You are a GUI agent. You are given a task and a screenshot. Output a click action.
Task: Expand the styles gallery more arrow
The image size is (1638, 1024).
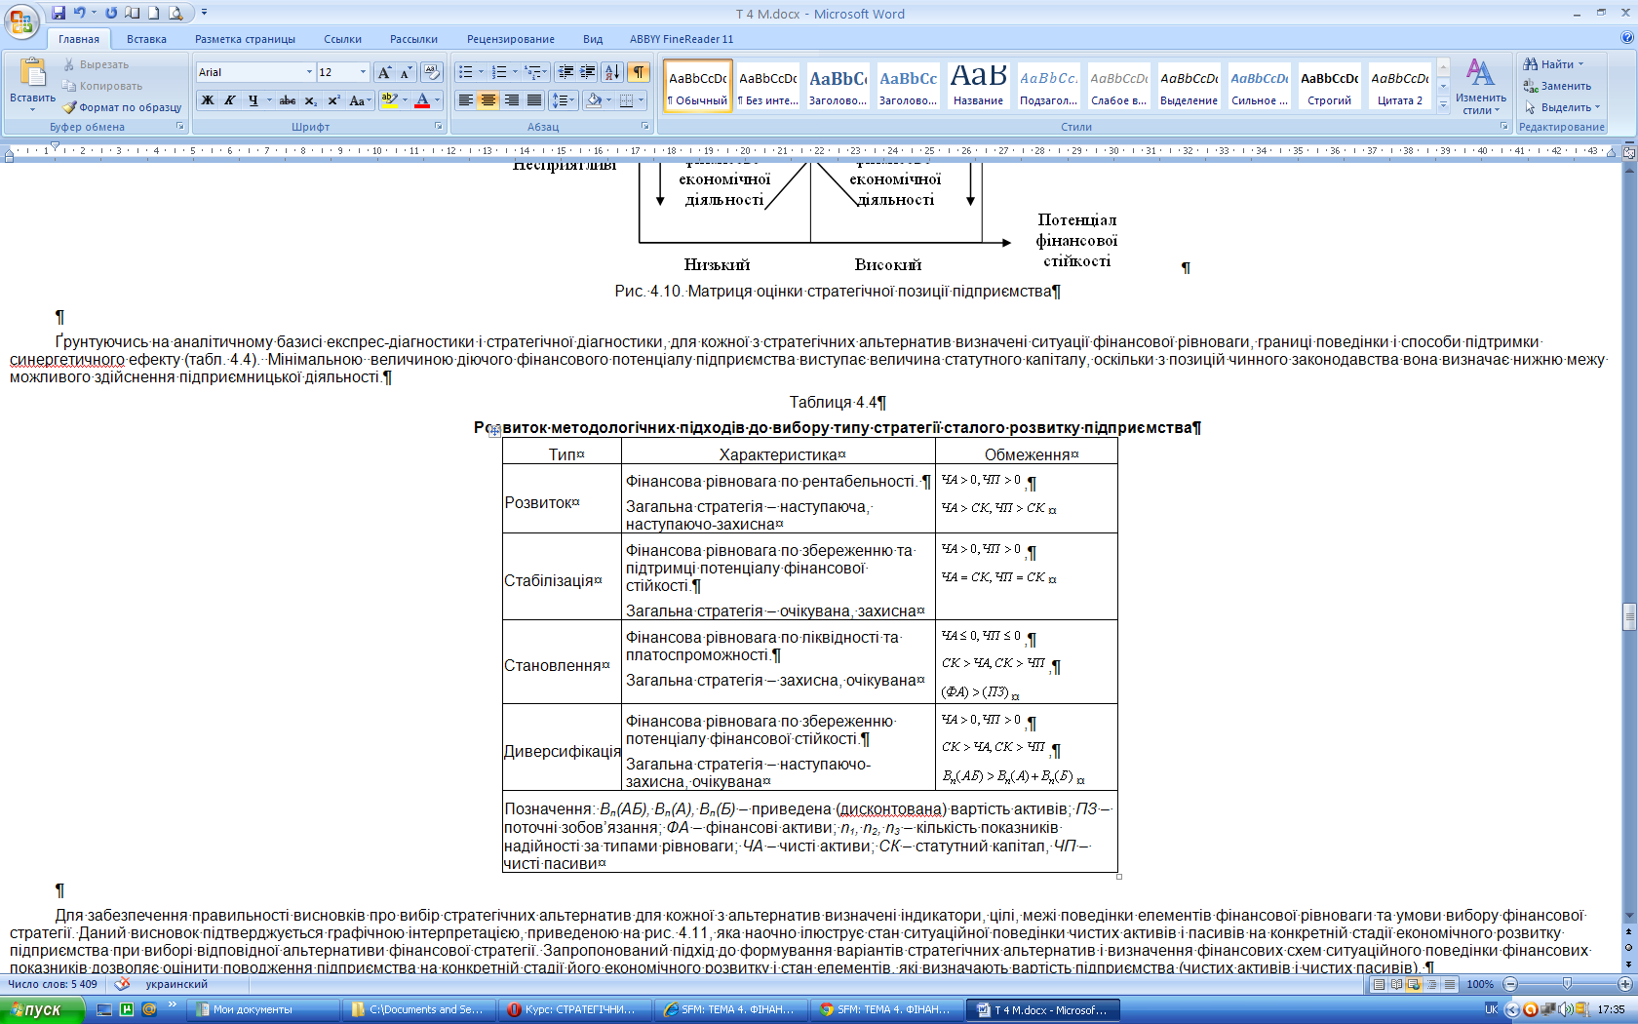(x=1444, y=104)
